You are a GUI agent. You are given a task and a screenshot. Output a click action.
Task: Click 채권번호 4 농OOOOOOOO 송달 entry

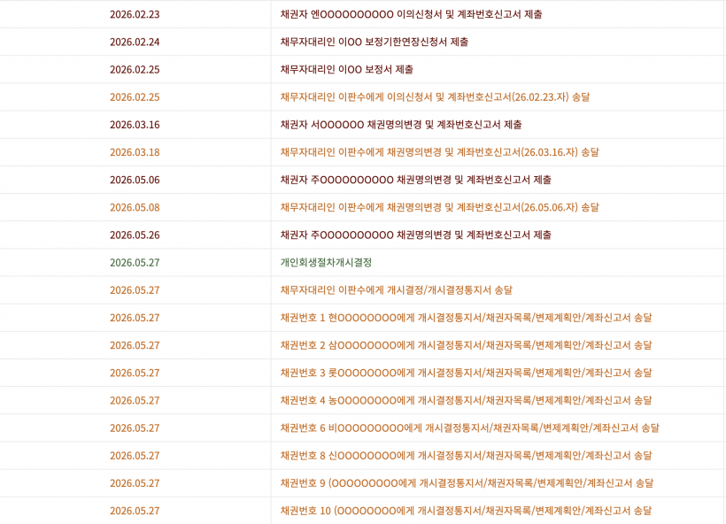point(466,400)
